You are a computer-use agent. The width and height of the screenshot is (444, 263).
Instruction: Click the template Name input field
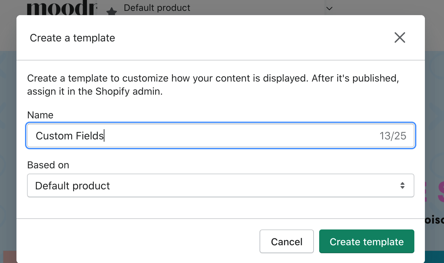click(x=221, y=135)
